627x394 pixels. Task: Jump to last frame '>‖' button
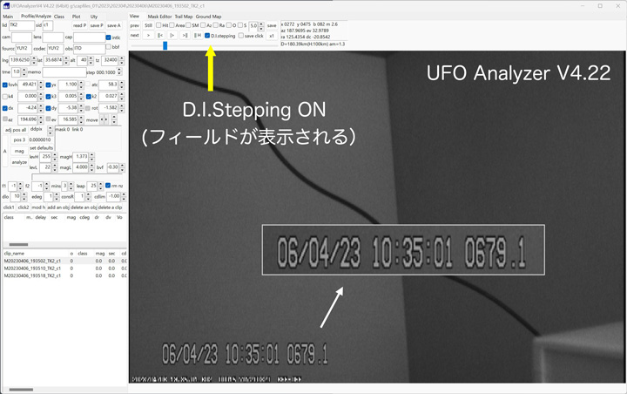tap(185, 35)
